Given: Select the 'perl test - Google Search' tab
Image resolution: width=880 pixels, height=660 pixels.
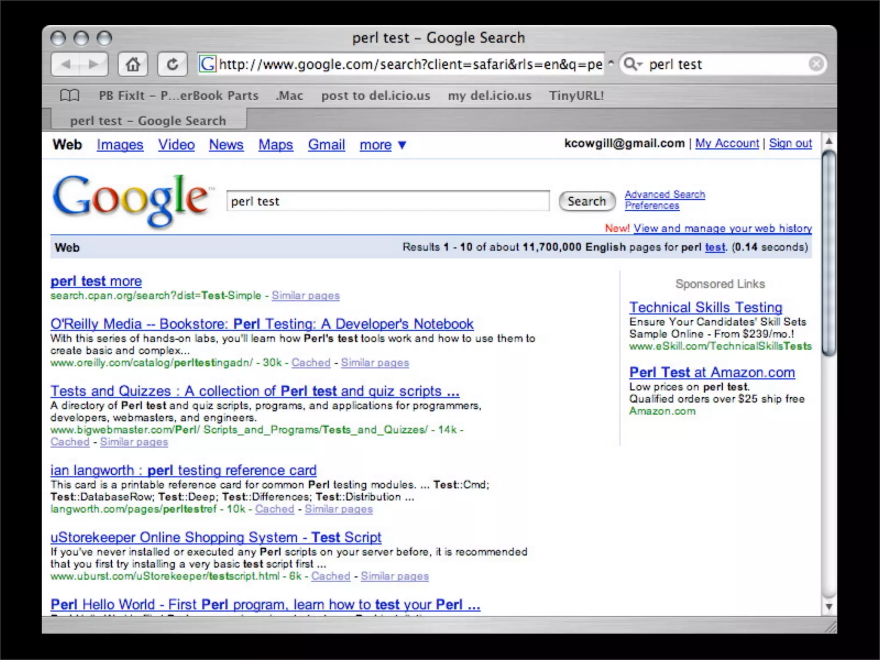Looking at the screenshot, I should coord(148,120).
